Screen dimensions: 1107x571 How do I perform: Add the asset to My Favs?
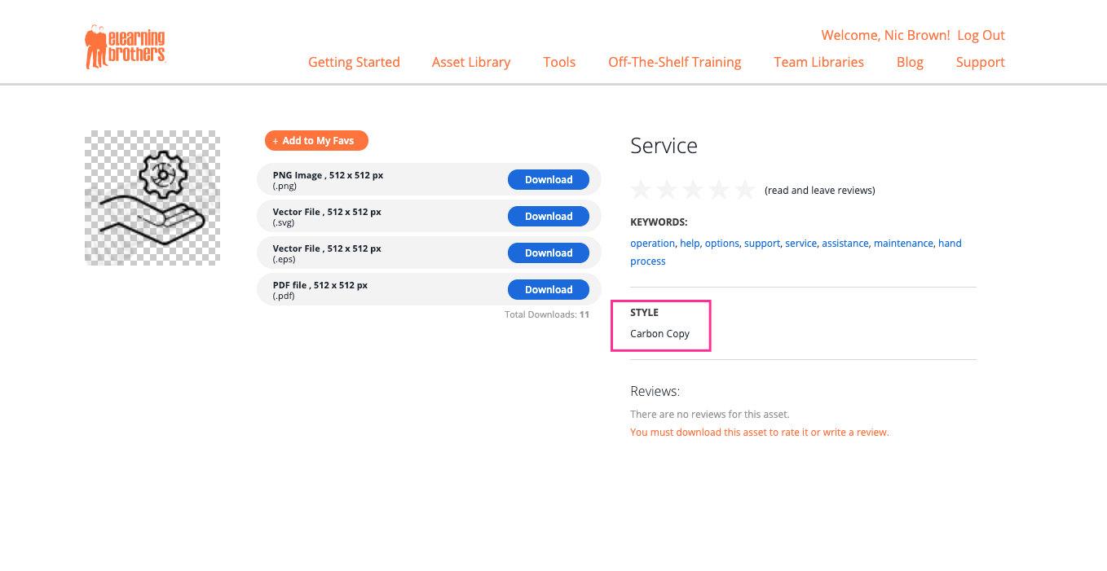click(x=316, y=141)
